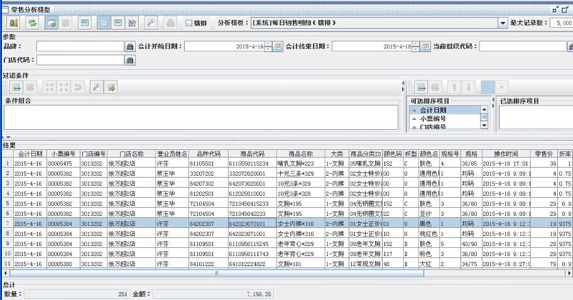
Task: Select 小票编号 in sortable items list
Action: click(433, 118)
